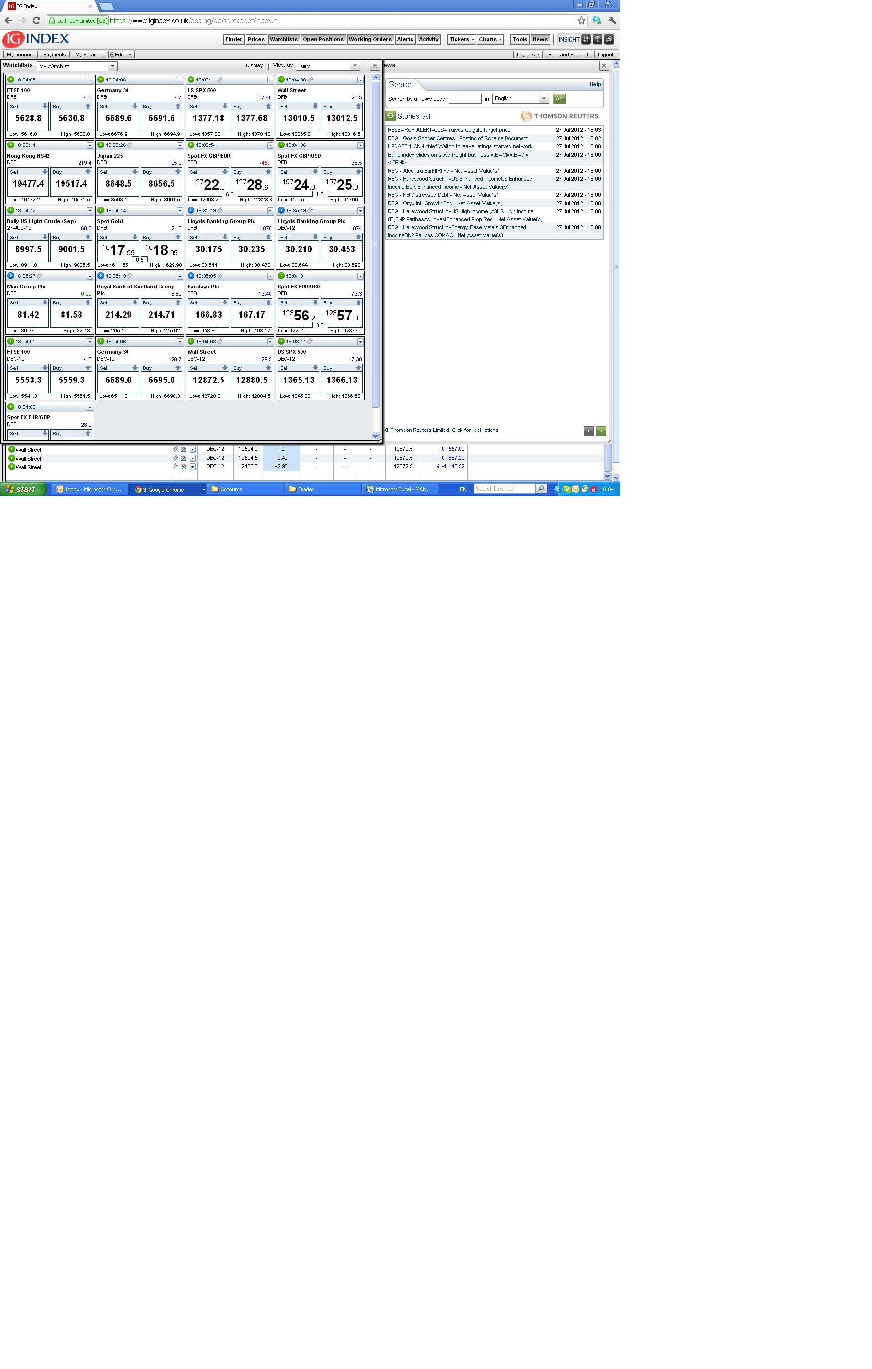Screen dimensions: 872x1369
Task: Click the Buy price 1377.68 on US SPX 500 DFB
Action: (252, 119)
